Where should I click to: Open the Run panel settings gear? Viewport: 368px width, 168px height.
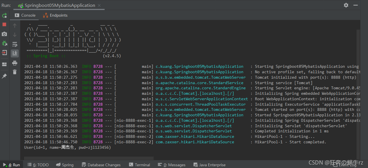pos(346,5)
